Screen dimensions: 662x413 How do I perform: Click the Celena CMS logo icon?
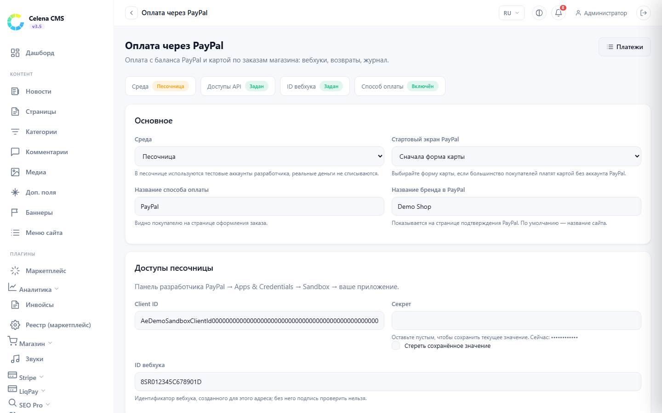(16, 22)
